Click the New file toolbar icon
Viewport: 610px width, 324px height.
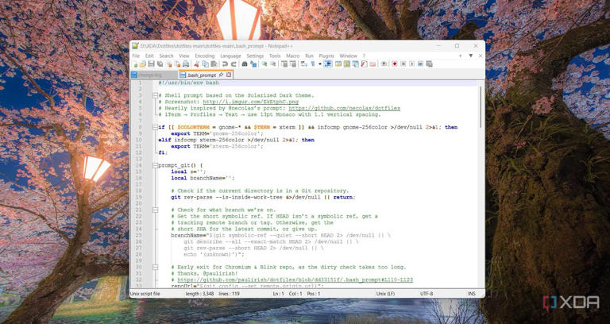pos(135,64)
